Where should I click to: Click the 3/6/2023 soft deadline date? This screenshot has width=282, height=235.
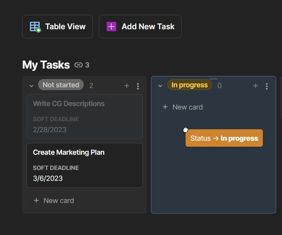[x=48, y=178]
